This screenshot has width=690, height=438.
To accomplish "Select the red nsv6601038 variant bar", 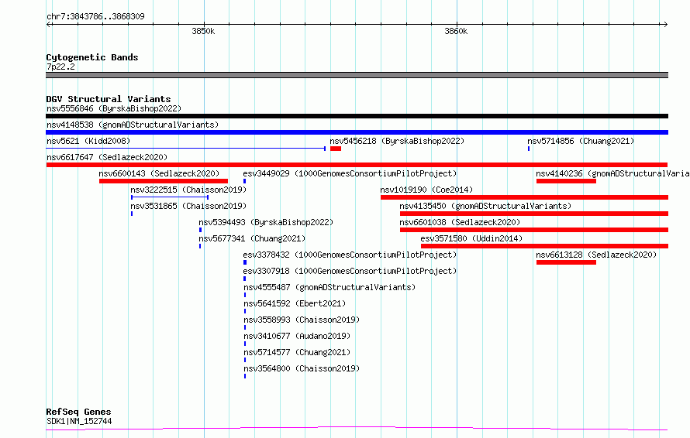I will point(534,230).
